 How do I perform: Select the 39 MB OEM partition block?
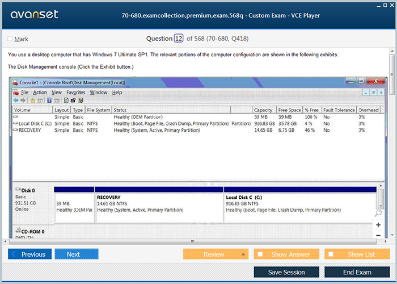[74, 204]
